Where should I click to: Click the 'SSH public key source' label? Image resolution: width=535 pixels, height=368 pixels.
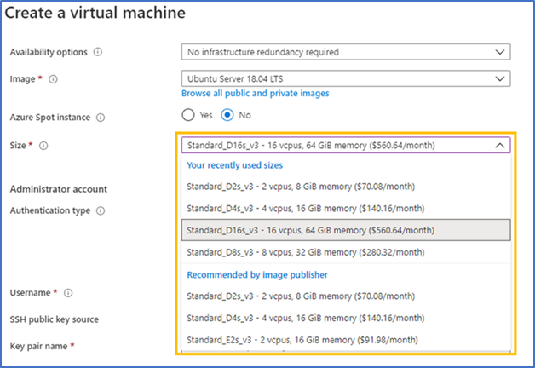pos(55,319)
